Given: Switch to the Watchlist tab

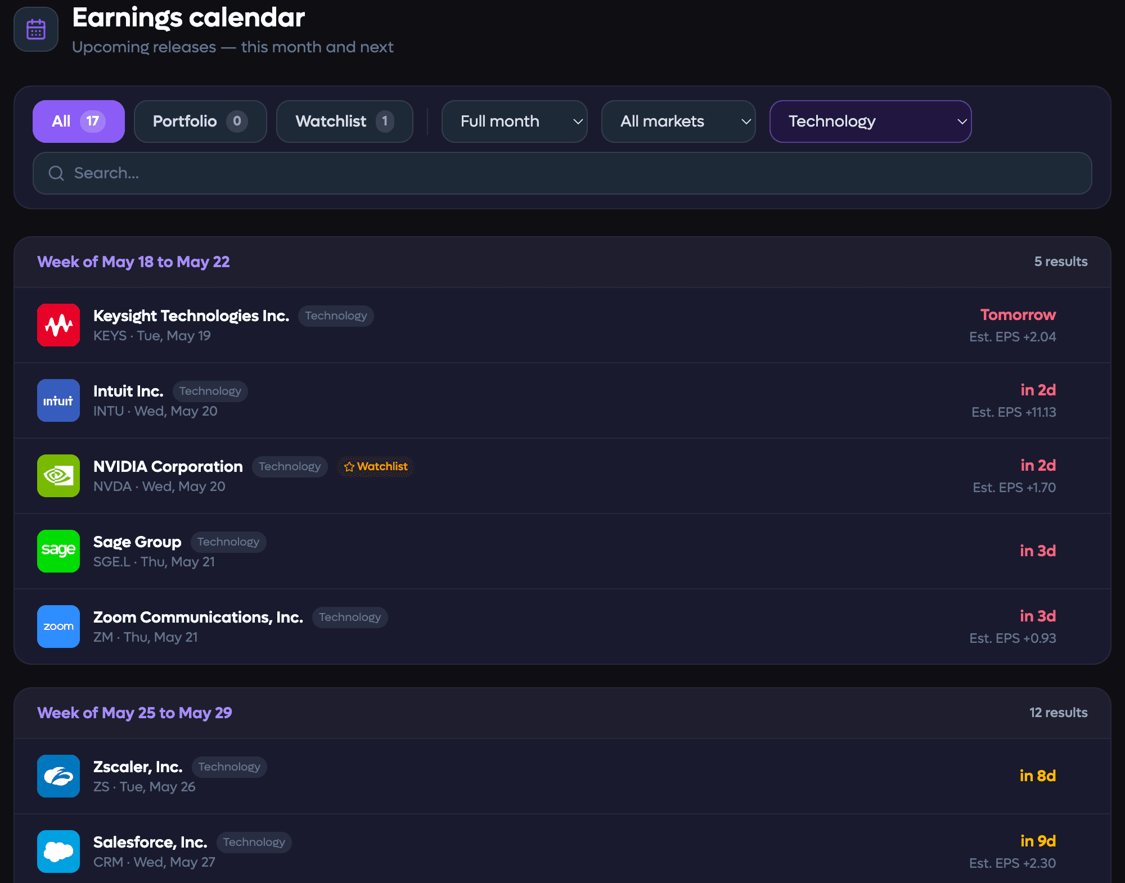Looking at the screenshot, I should click(345, 121).
